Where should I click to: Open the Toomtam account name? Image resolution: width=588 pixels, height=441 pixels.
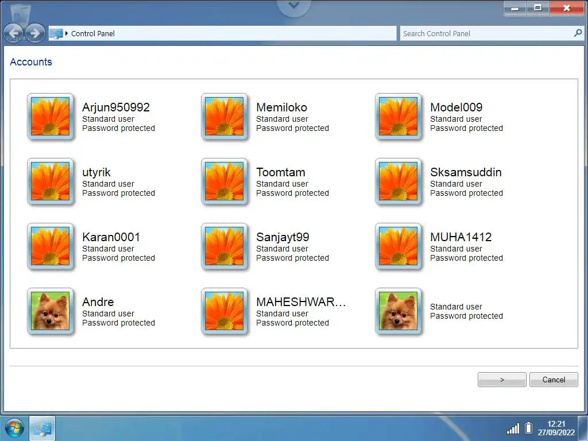[280, 172]
